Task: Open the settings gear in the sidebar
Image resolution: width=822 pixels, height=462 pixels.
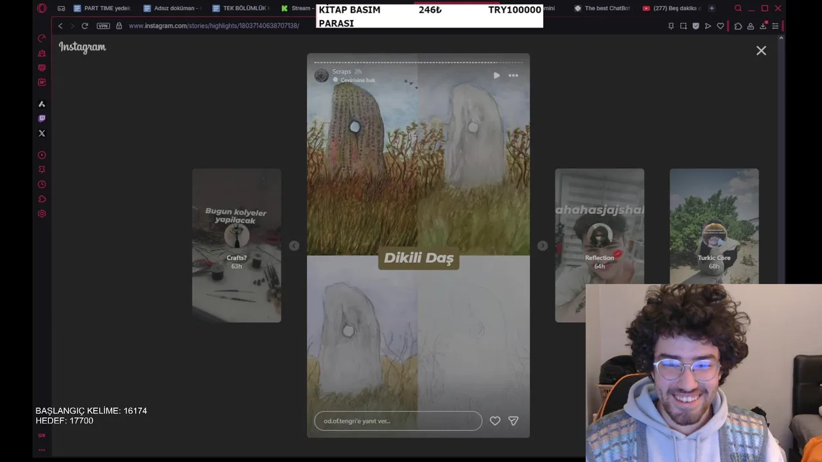Action: (42, 214)
